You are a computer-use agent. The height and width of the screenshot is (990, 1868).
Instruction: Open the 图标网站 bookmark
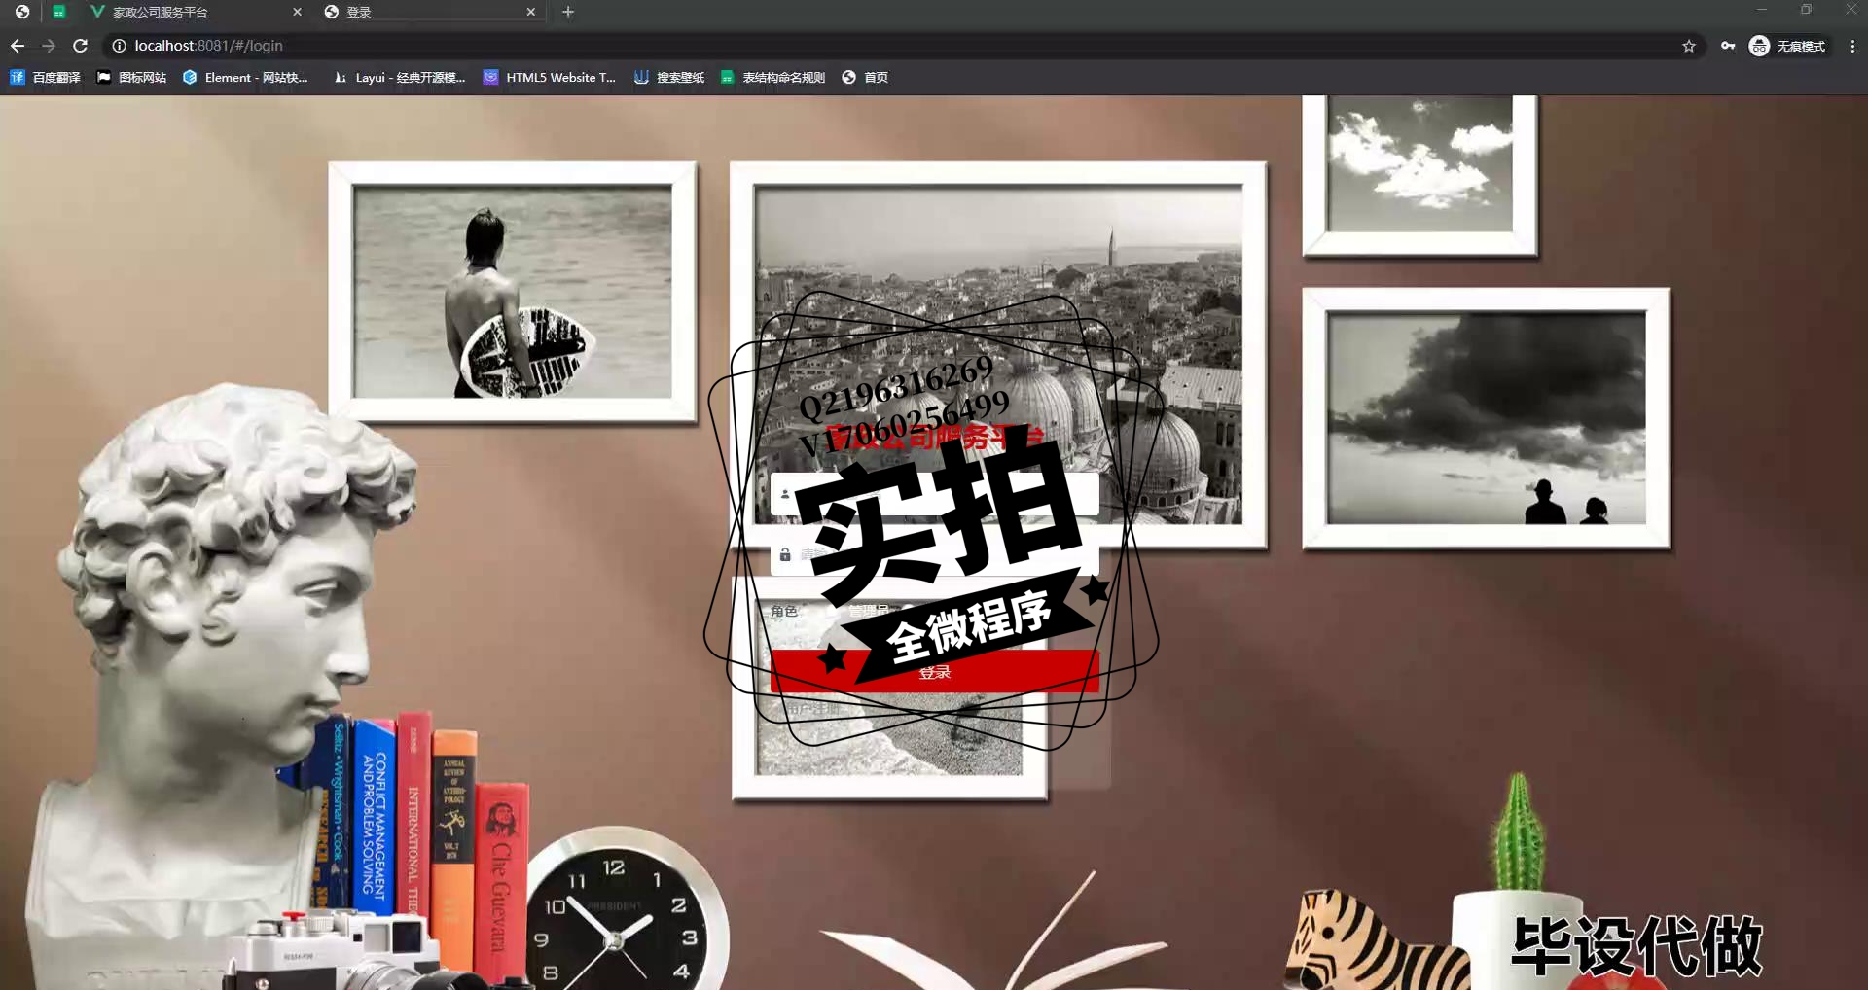[x=131, y=77]
